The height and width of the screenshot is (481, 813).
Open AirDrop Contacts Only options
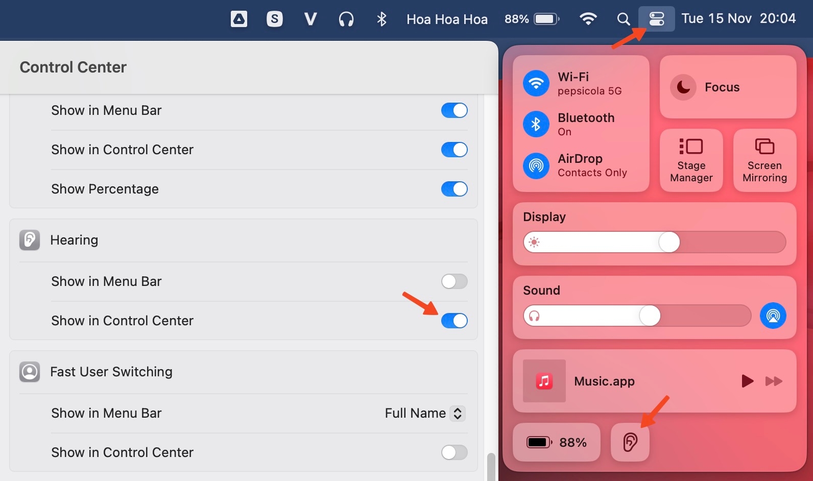coord(592,165)
